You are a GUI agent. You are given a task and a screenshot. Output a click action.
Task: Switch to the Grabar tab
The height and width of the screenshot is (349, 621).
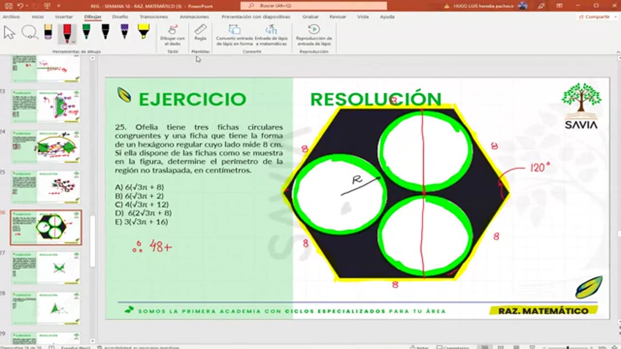pos(310,16)
